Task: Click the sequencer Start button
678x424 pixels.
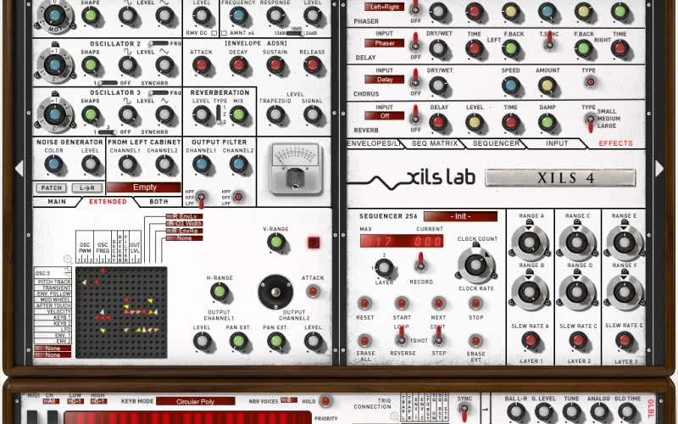Action: click(401, 303)
